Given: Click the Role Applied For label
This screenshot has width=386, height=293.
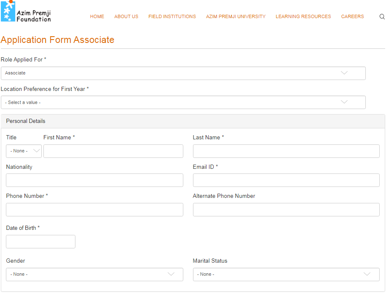Looking at the screenshot, I should tap(23, 59).
